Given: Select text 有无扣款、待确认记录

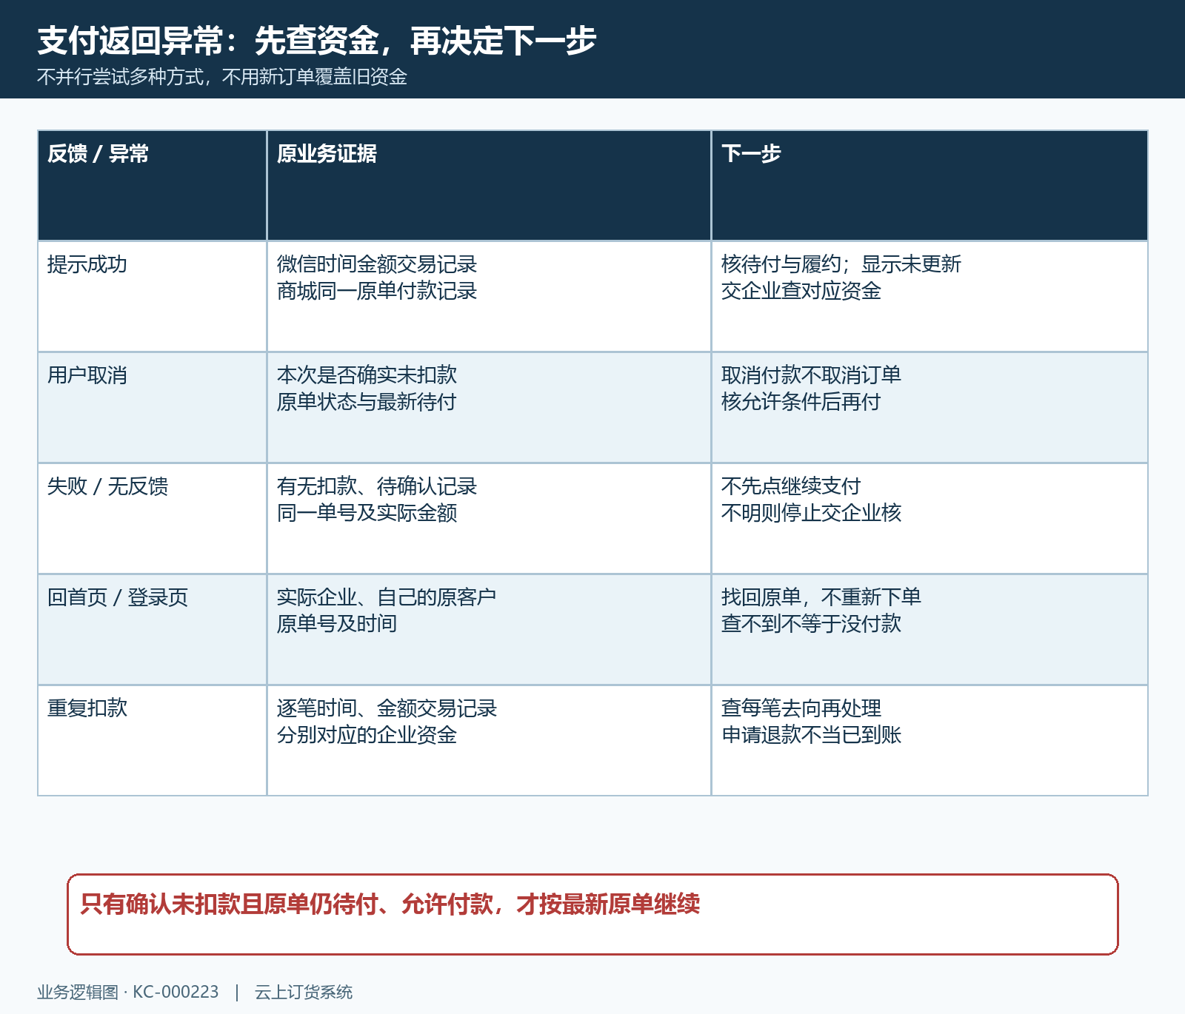Looking at the screenshot, I should coord(377,486).
